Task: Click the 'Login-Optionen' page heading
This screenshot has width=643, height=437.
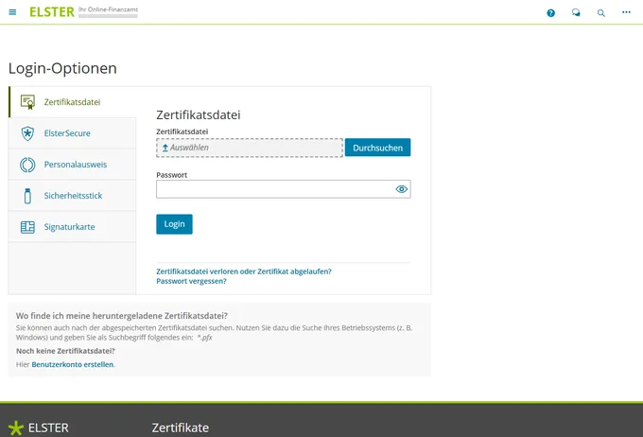Action: (x=62, y=68)
